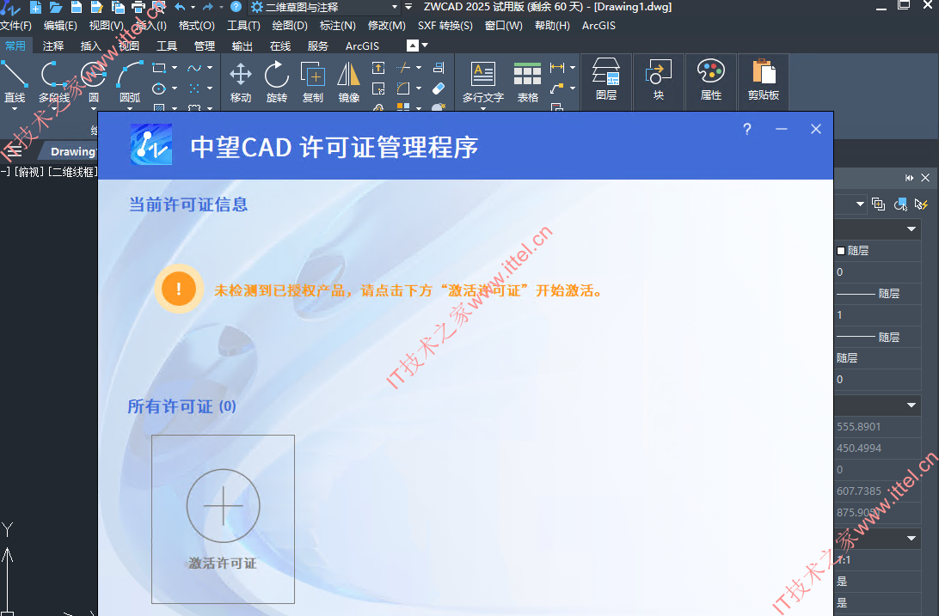Open the help question mark icon
Screen dimensions: 939x616
pos(236,7)
